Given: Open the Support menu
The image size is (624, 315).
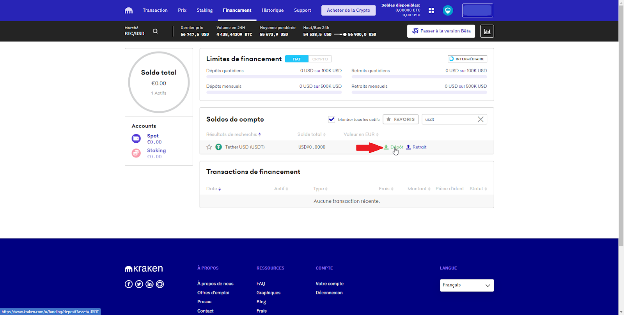Looking at the screenshot, I should (x=303, y=10).
